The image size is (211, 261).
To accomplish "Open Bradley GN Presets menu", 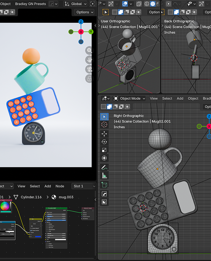I will coord(30,4).
